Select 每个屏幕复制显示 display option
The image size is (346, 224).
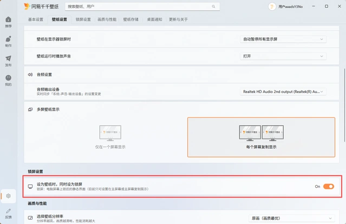(261, 136)
